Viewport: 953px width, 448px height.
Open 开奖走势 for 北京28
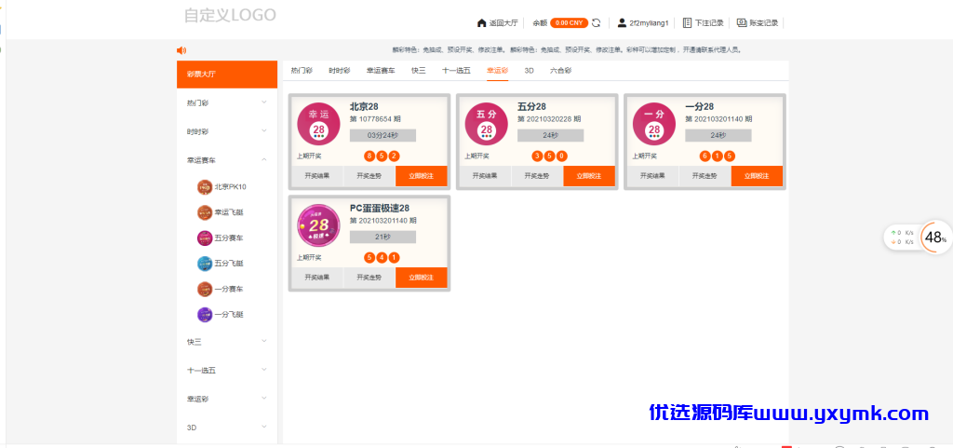pos(369,176)
